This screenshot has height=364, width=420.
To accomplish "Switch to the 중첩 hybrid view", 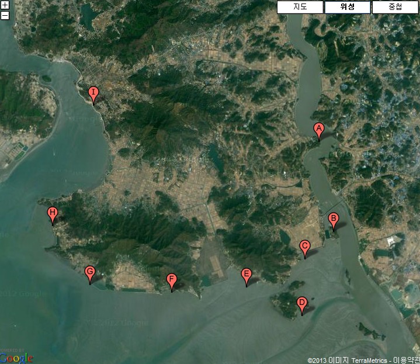I will pyautogui.click(x=395, y=7).
